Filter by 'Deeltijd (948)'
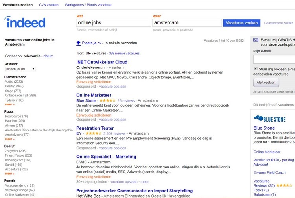 pos(14,86)
